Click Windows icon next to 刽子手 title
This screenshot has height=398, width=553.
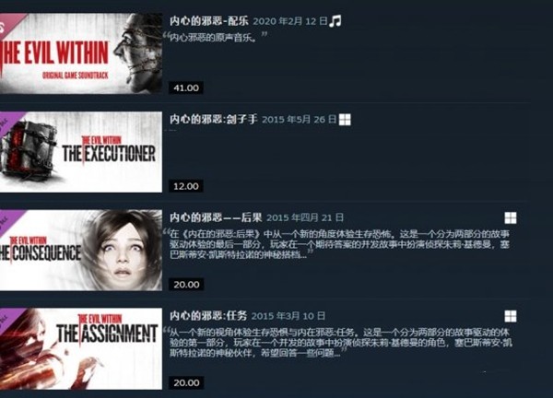tap(345, 120)
